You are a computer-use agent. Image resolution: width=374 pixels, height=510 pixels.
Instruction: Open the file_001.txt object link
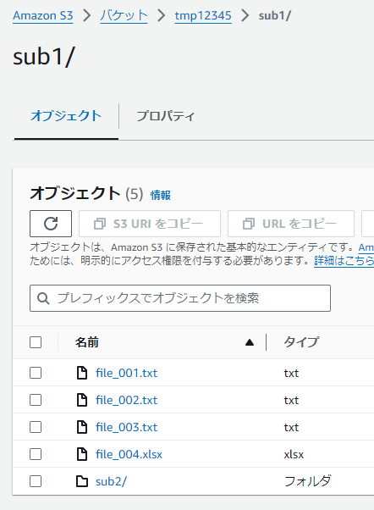coord(126,373)
